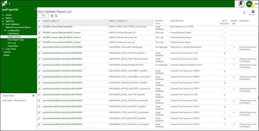259x131 pixels.
Task: Uncheck Auto Validate for MARA_EKWSL_NotInT405_DetailSel
Action: pos(224,95)
